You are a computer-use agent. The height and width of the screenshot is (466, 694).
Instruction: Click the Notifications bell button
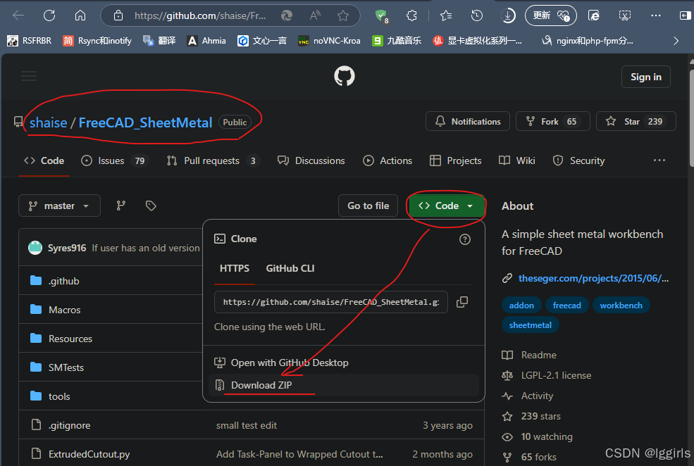[x=468, y=121]
